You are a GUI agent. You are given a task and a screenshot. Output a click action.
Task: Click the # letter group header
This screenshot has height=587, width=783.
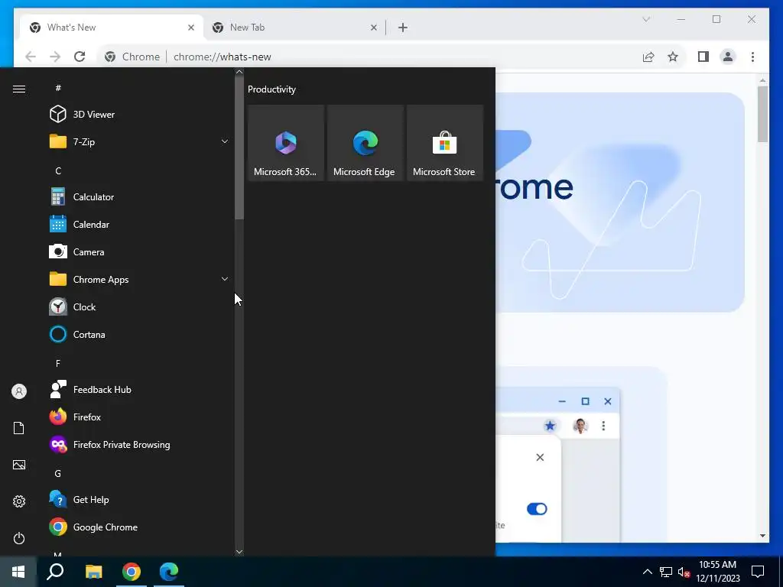pyautogui.click(x=58, y=88)
